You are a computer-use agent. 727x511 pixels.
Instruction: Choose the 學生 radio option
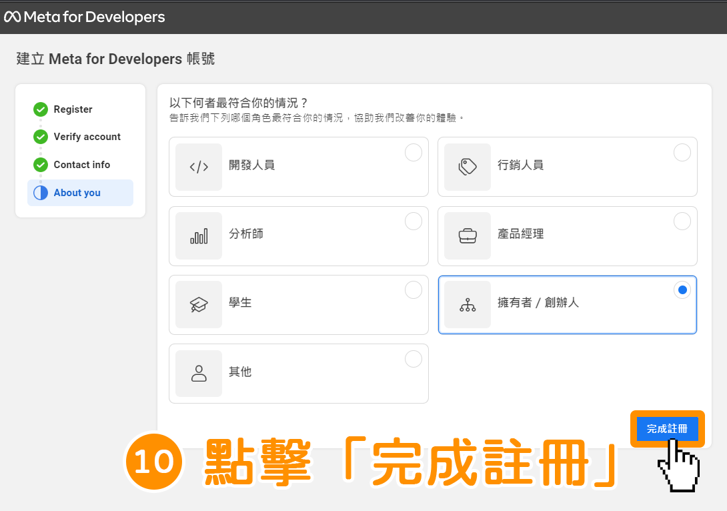coord(413,290)
